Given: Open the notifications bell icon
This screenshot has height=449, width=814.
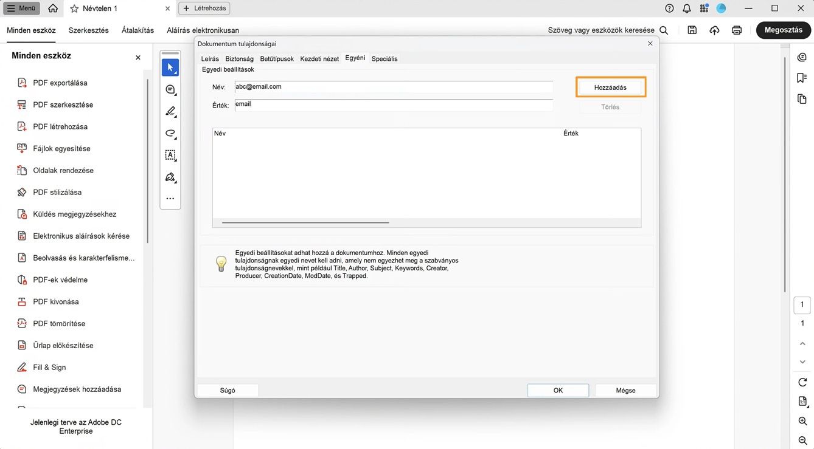Looking at the screenshot, I should 687,9.
